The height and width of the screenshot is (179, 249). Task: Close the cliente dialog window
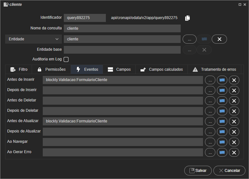(245, 5)
